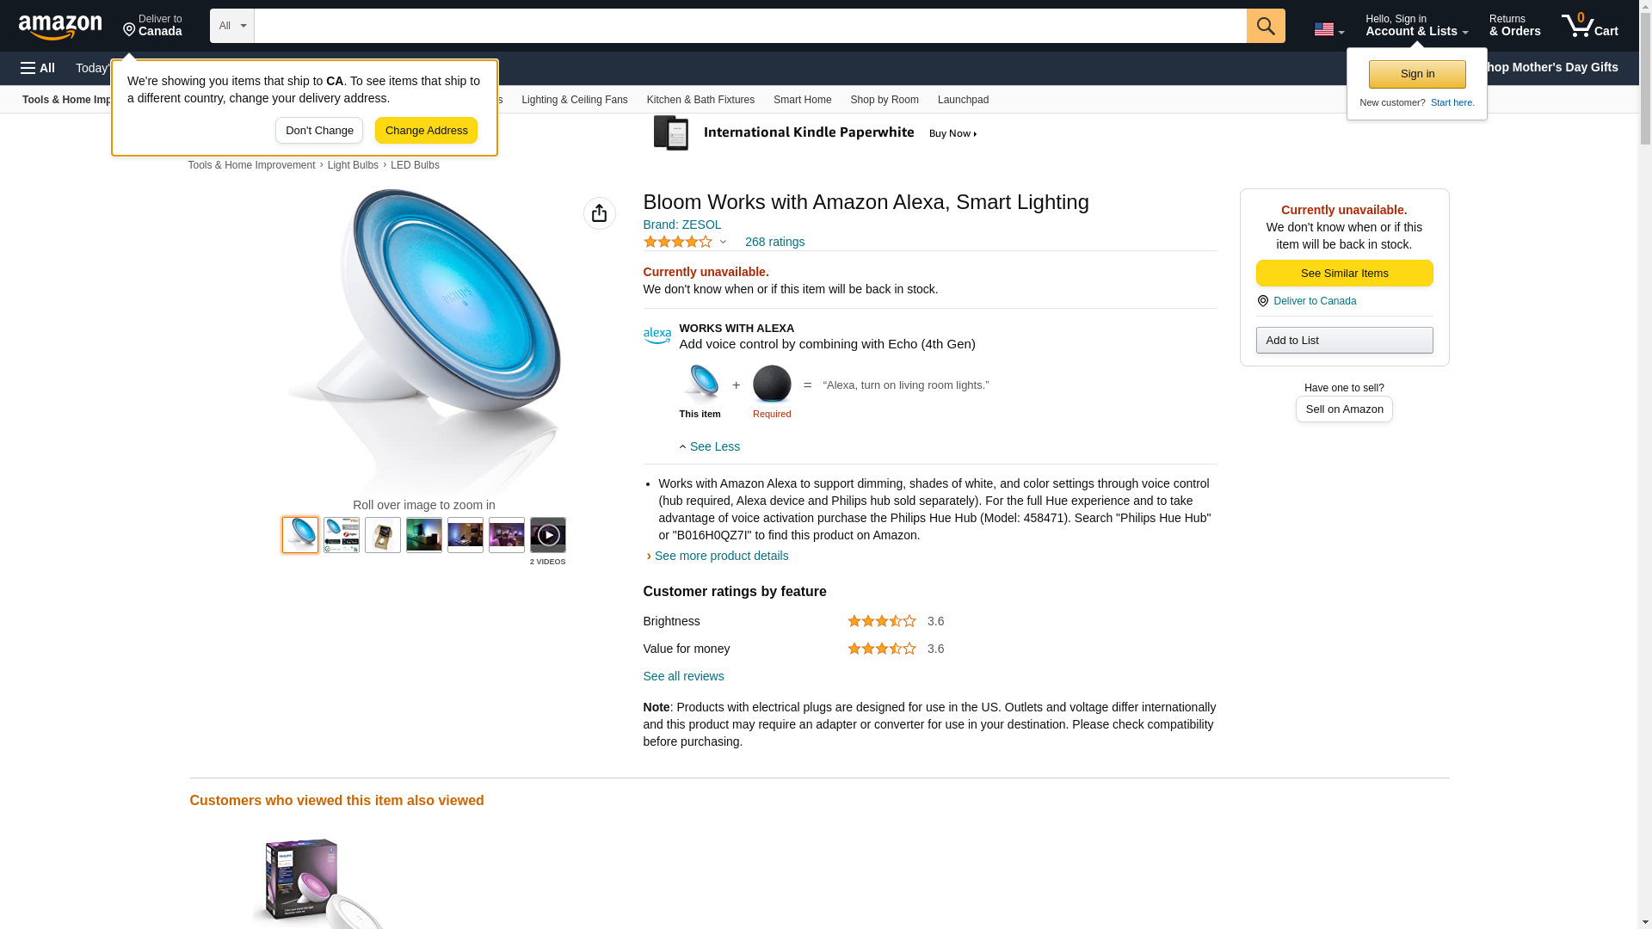Screen dimensions: 1652x929
Task: Click the share icon on product image
Action: point(599,213)
